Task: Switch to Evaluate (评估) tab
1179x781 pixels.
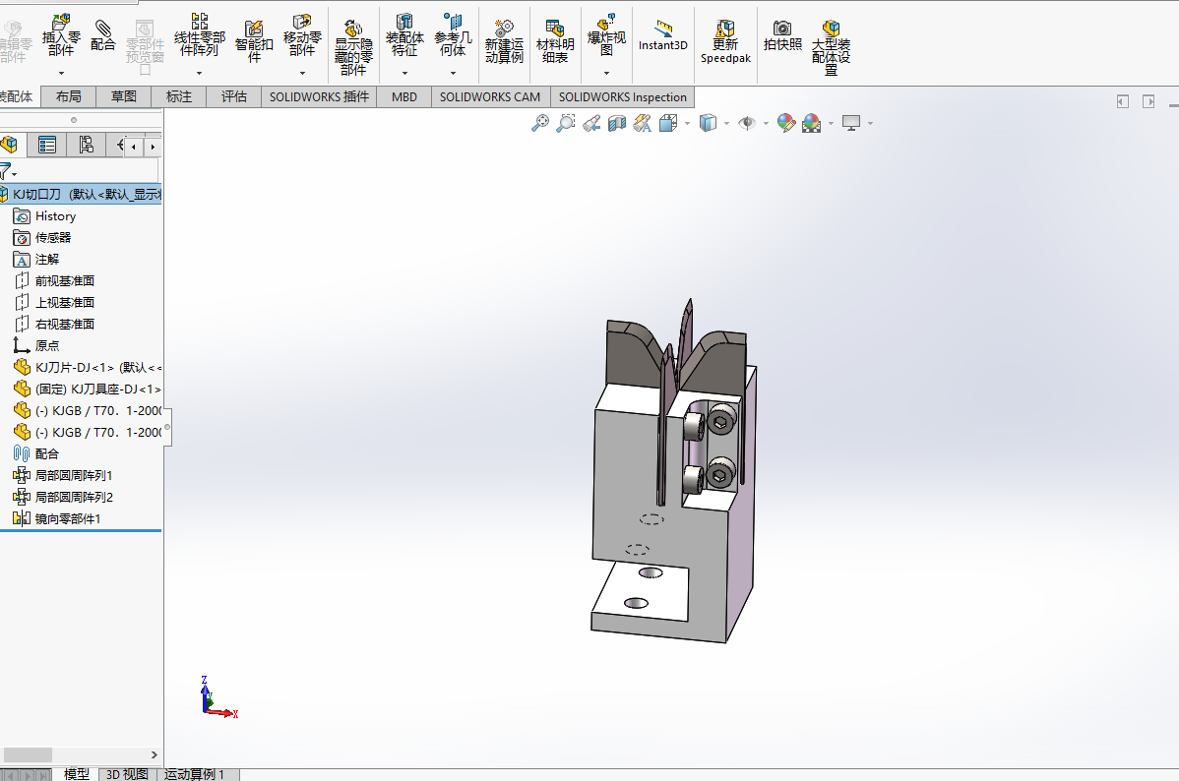Action: click(x=234, y=96)
